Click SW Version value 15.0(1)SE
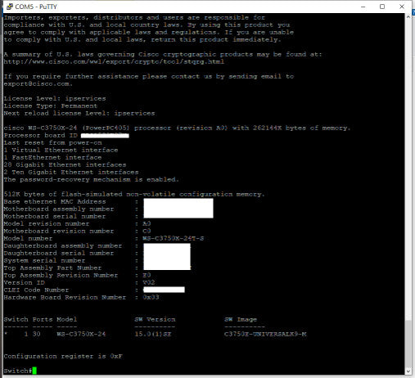415x378 pixels. [153, 334]
